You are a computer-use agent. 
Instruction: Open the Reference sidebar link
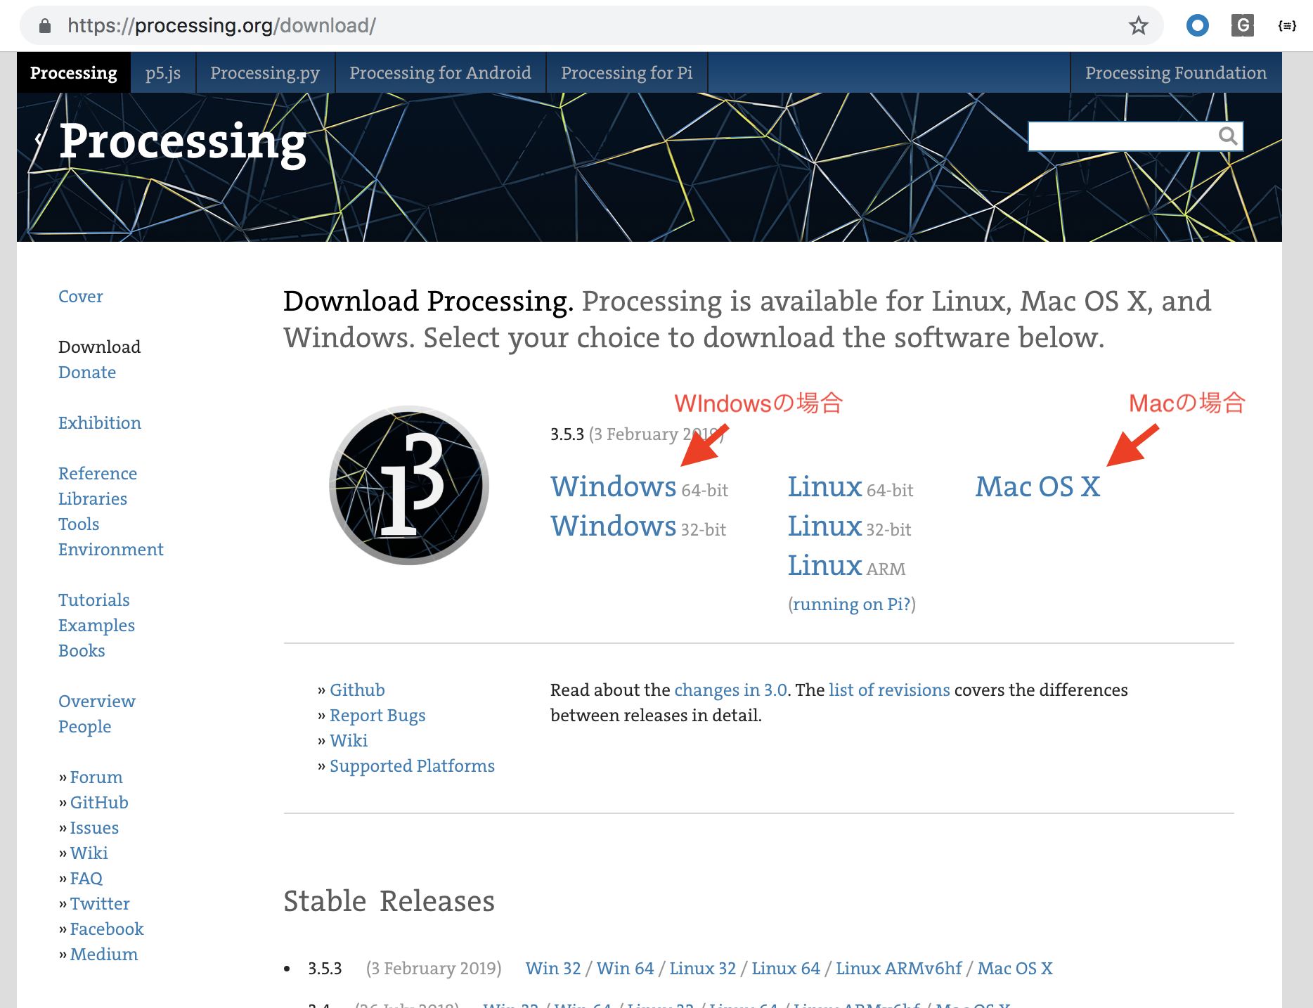(x=98, y=474)
